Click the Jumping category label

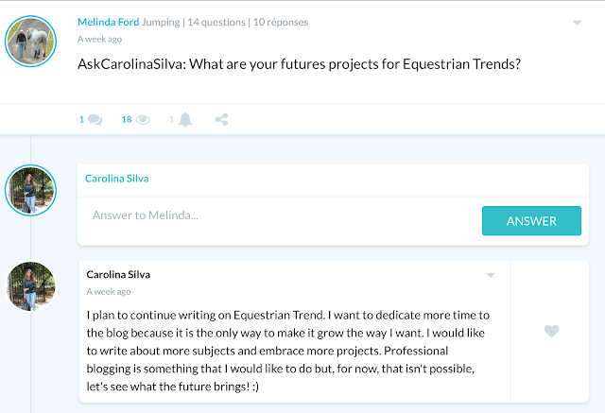160,22
